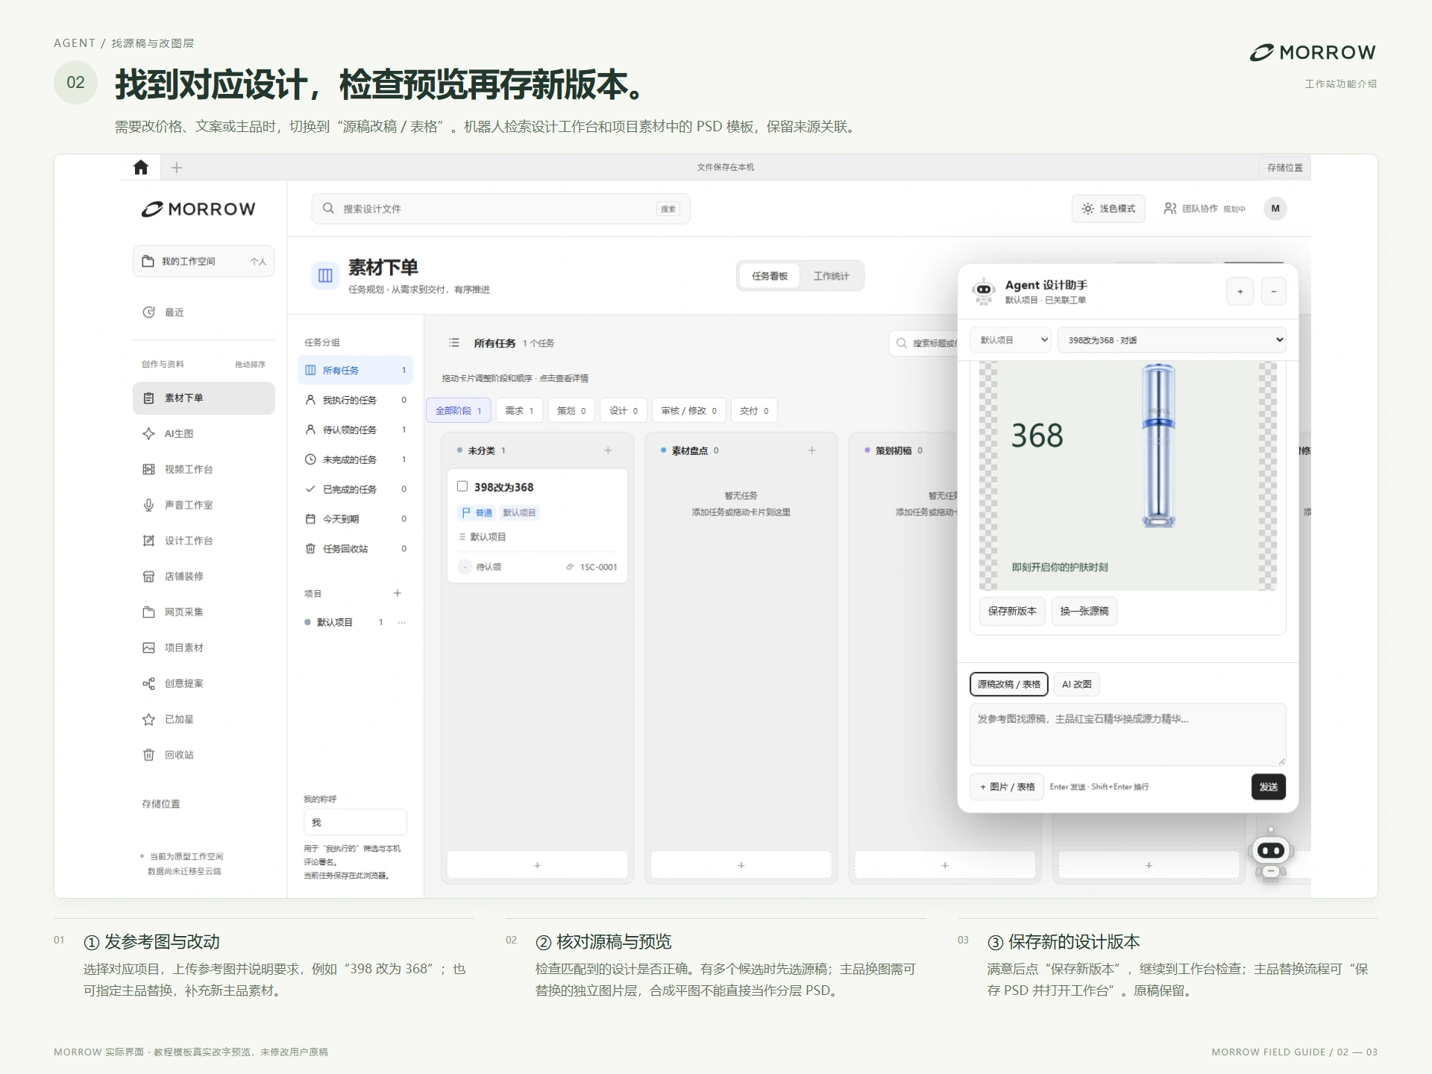
Task: Select 设计 stage filter
Action: [x=624, y=411]
